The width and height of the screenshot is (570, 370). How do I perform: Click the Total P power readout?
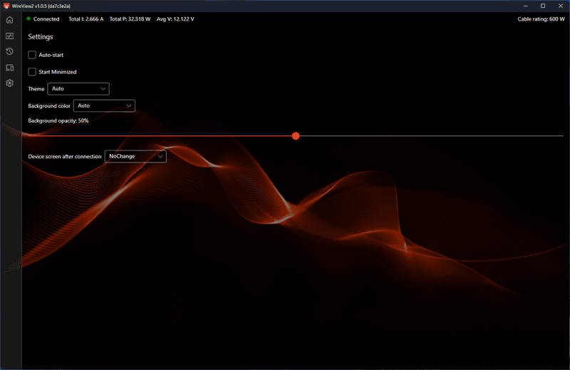[130, 19]
